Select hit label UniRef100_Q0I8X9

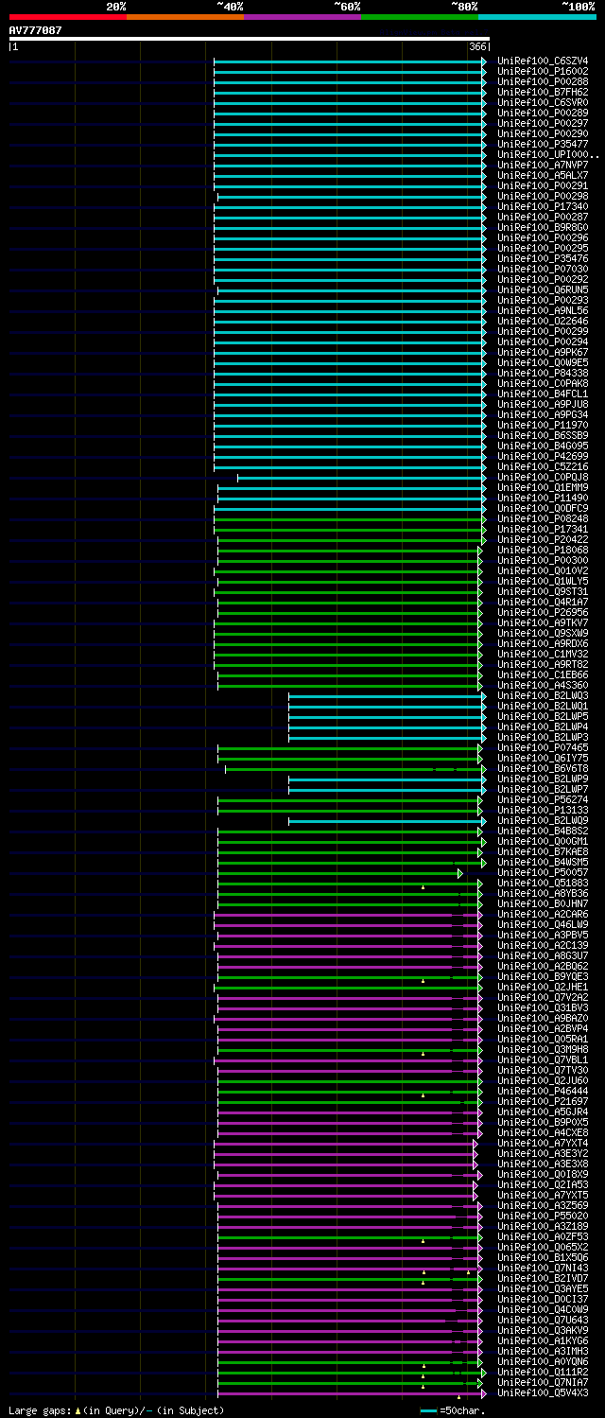(x=543, y=1174)
